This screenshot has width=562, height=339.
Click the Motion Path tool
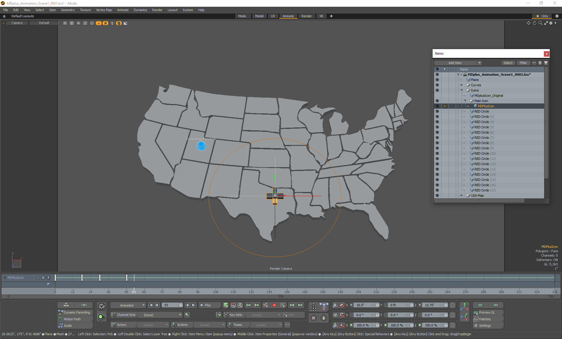(x=72, y=319)
